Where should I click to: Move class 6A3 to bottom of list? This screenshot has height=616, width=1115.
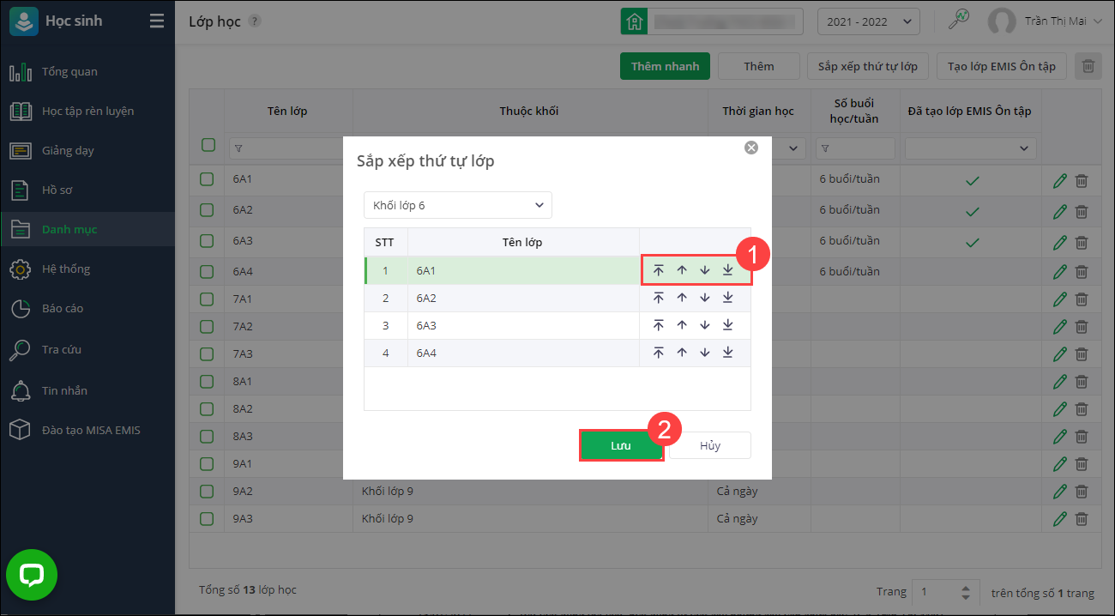coord(727,325)
